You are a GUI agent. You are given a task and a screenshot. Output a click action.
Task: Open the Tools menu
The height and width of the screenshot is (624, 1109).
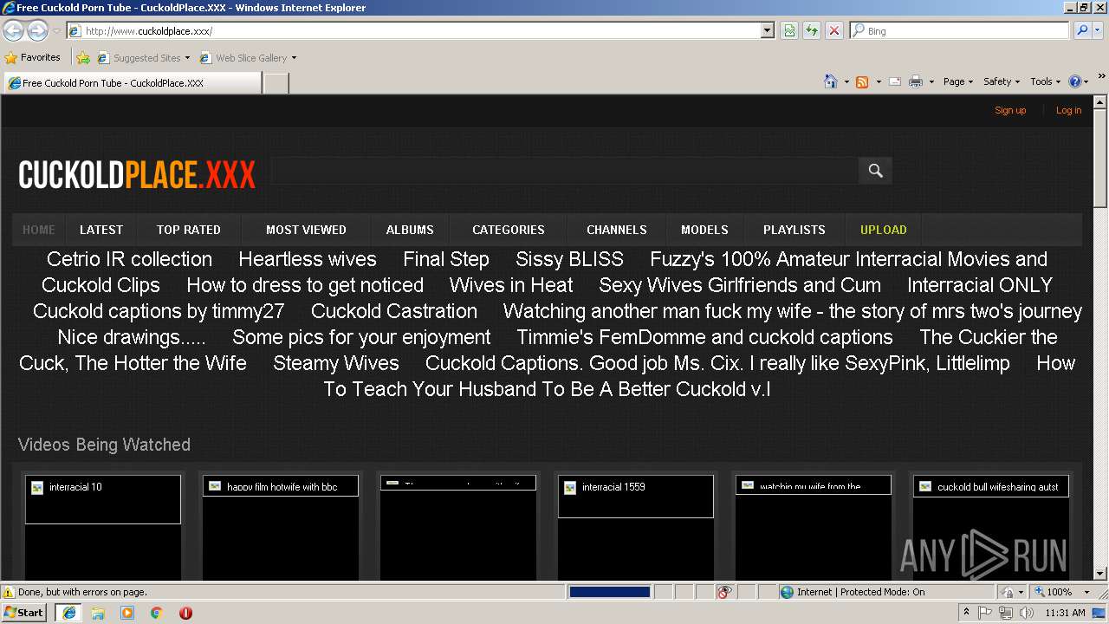[1045, 81]
